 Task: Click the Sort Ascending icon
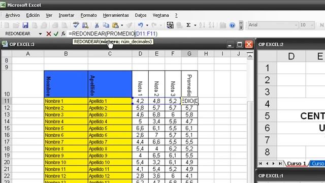pos(202,25)
